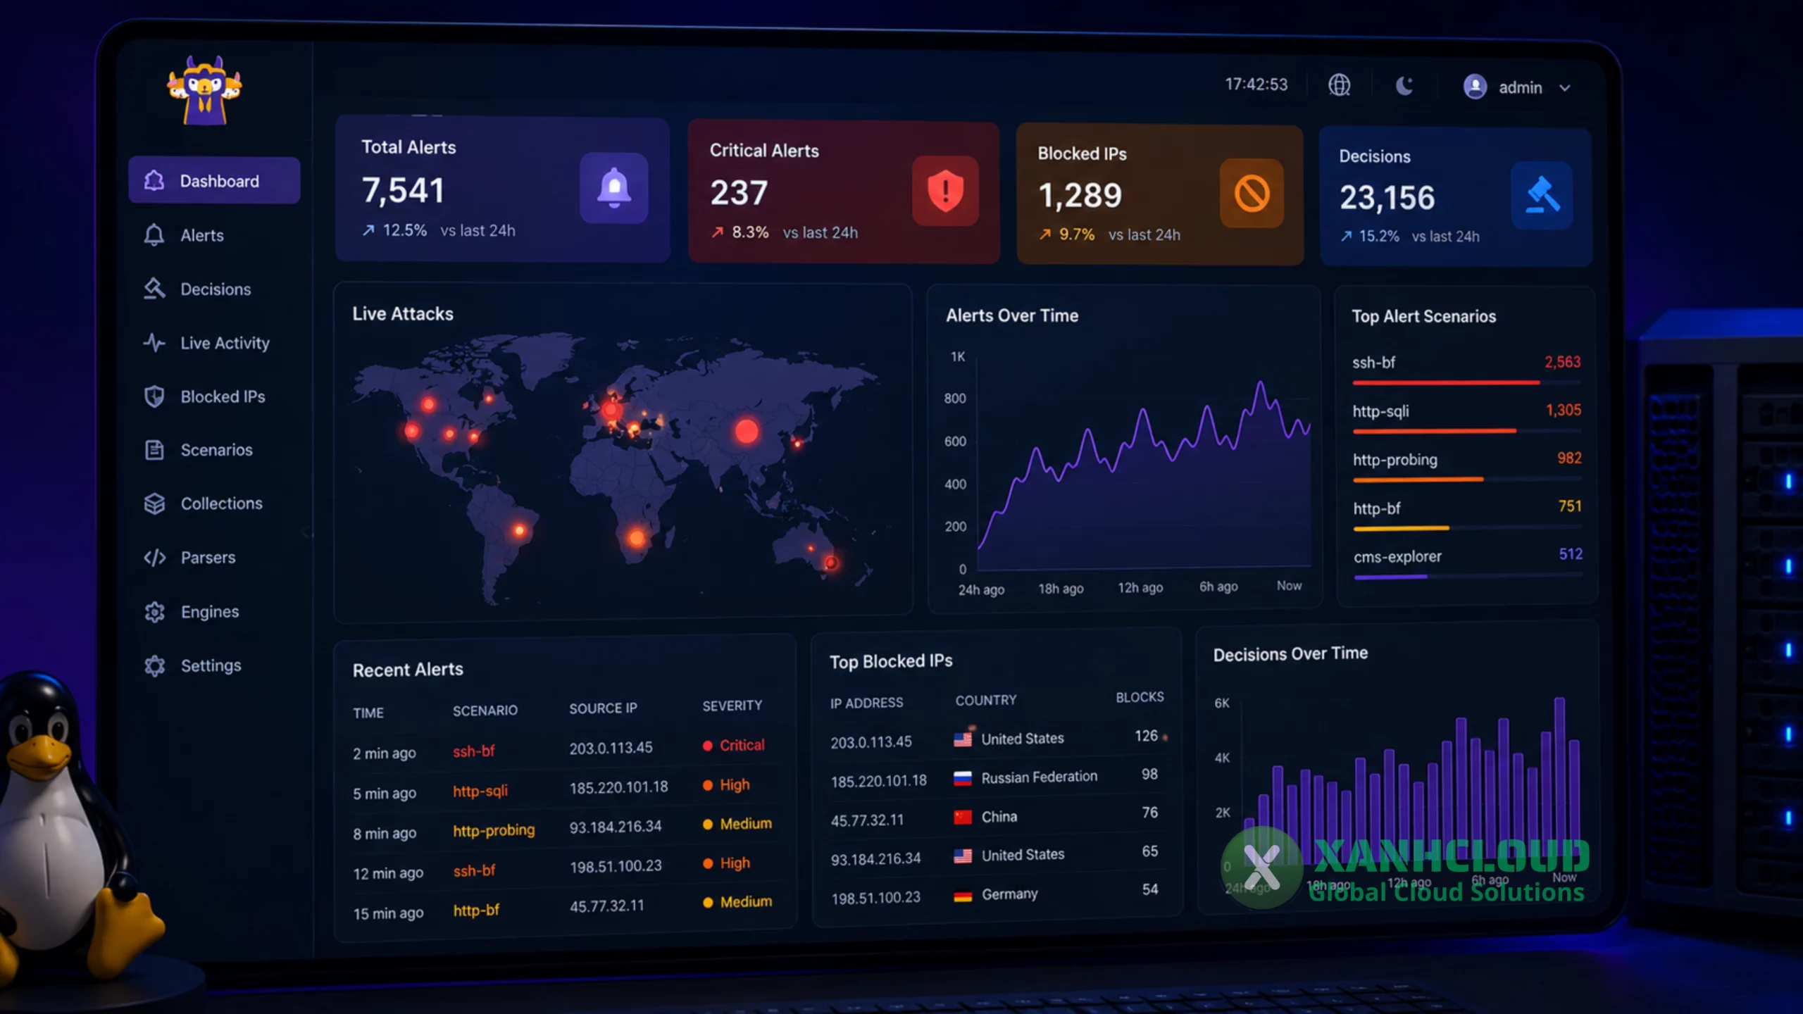Open the Dashboard menu item
Image resolution: width=1803 pixels, height=1014 pixels.
(214, 180)
